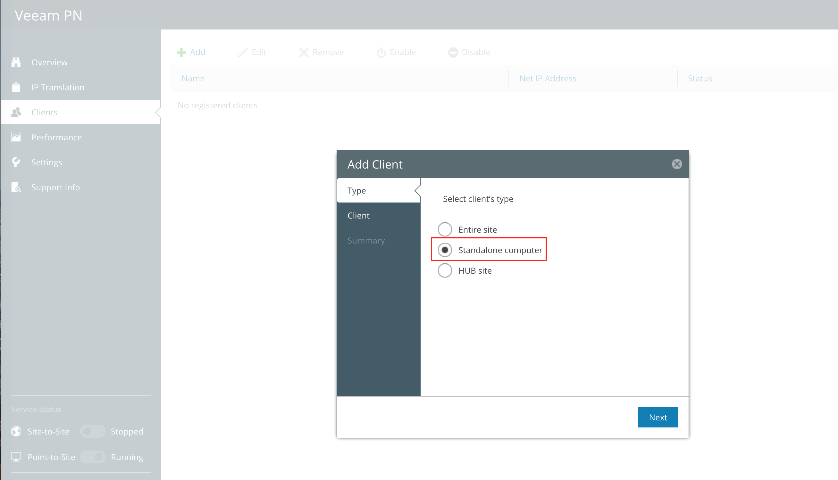Click the Edit pencil icon
Viewport: 838px width, 480px height.
pyautogui.click(x=243, y=53)
